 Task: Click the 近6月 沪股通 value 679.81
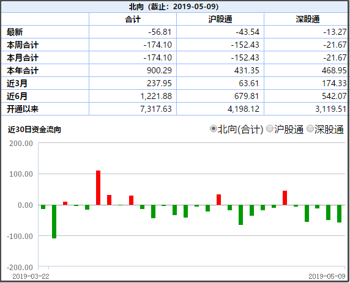[x=247, y=96]
